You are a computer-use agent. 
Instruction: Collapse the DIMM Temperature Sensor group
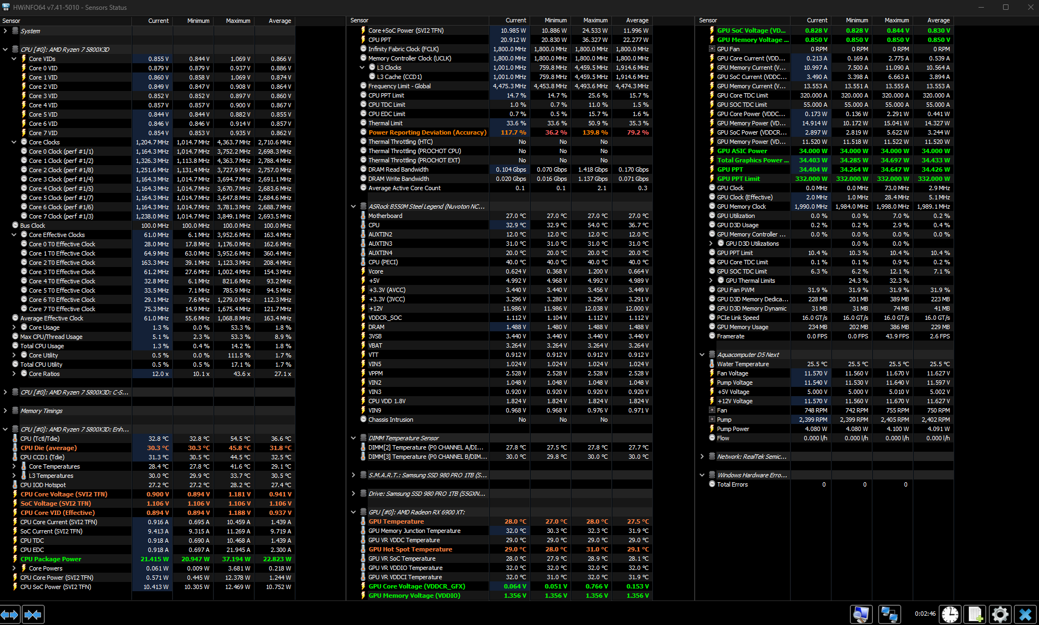point(354,438)
